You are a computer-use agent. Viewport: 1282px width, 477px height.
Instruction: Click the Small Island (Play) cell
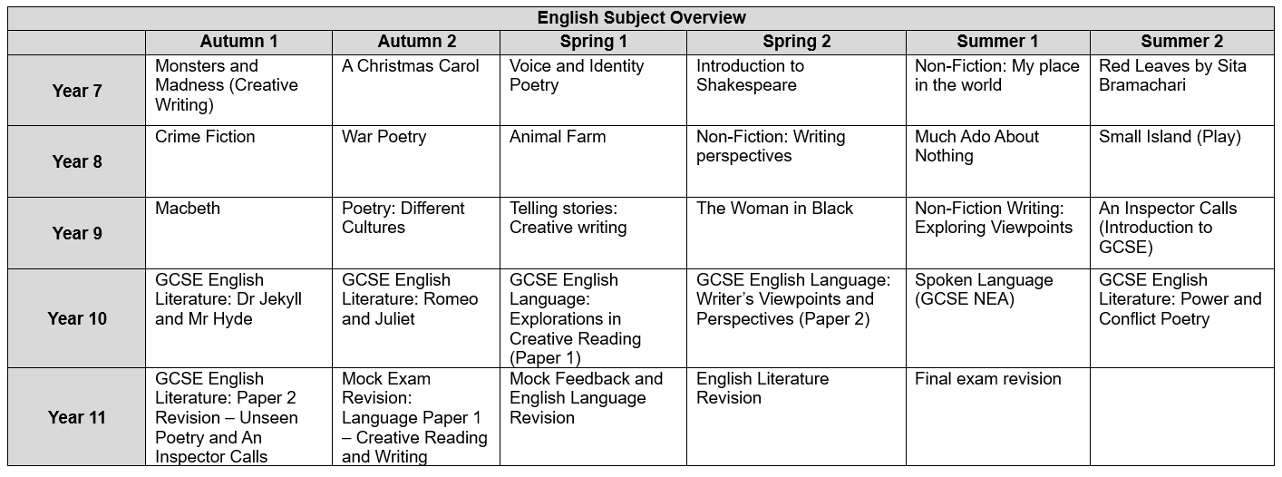[1181, 161]
